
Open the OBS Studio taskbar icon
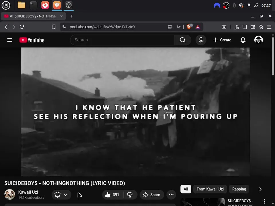click(68, 5)
